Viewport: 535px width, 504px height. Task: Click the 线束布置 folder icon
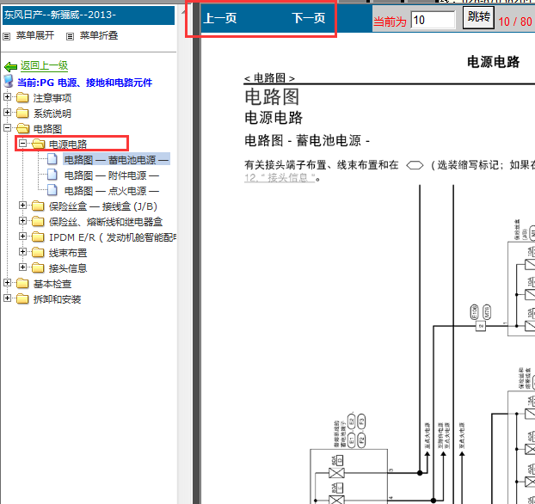pyautogui.click(x=38, y=252)
